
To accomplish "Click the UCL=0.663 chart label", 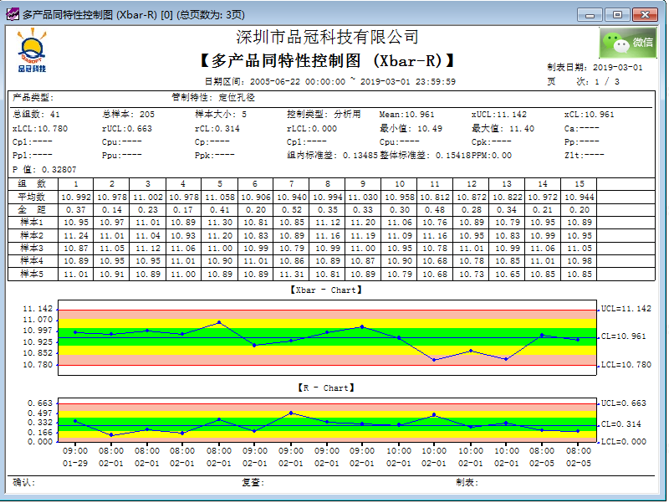I will tap(623, 403).
